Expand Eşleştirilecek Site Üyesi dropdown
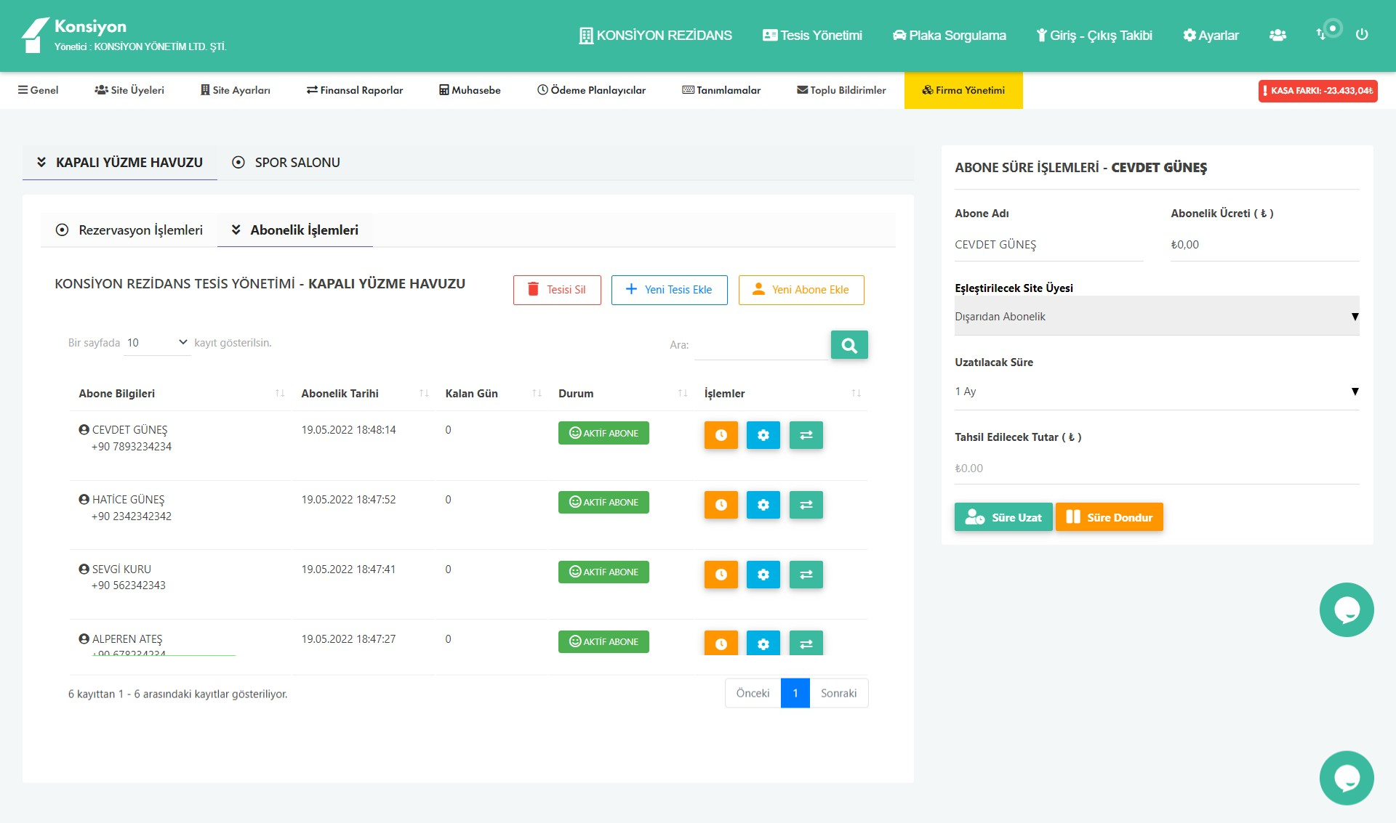This screenshot has width=1396, height=823. point(1156,317)
